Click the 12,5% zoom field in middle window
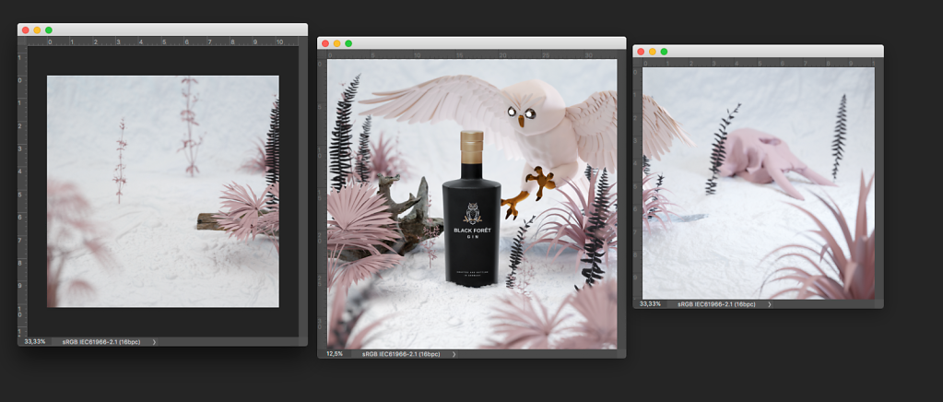The image size is (943, 402). click(335, 354)
